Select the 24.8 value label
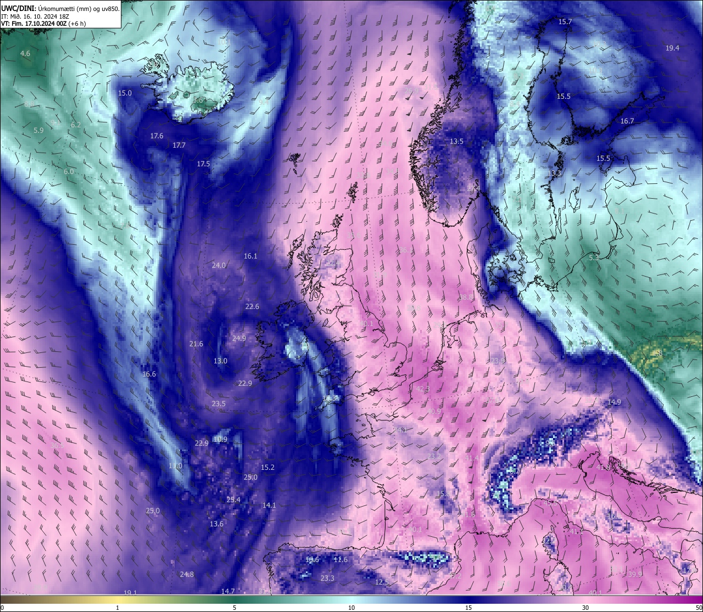The height and width of the screenshot is (612, 703). pyautogui.click(x=187, y=574)
